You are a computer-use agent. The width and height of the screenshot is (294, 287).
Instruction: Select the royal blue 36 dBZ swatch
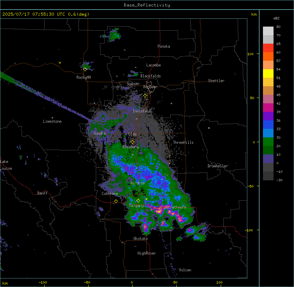[268, 124]
